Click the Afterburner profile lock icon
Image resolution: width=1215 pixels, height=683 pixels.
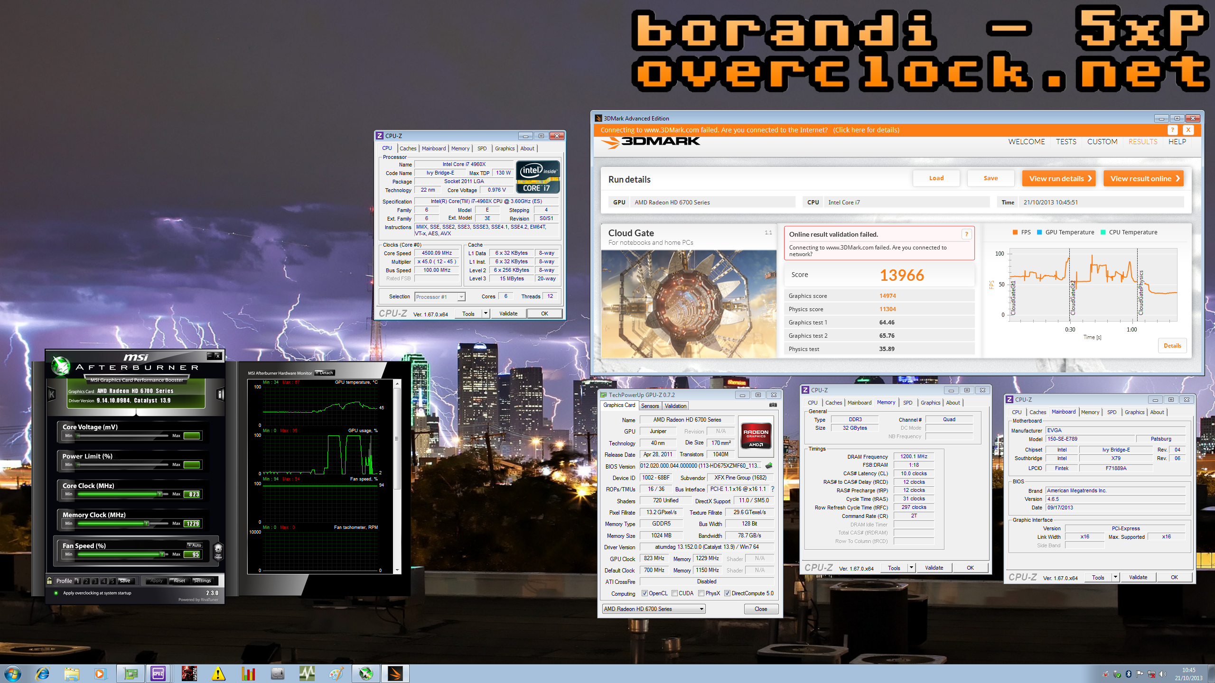pyautogui.click(x=50, y=581)
